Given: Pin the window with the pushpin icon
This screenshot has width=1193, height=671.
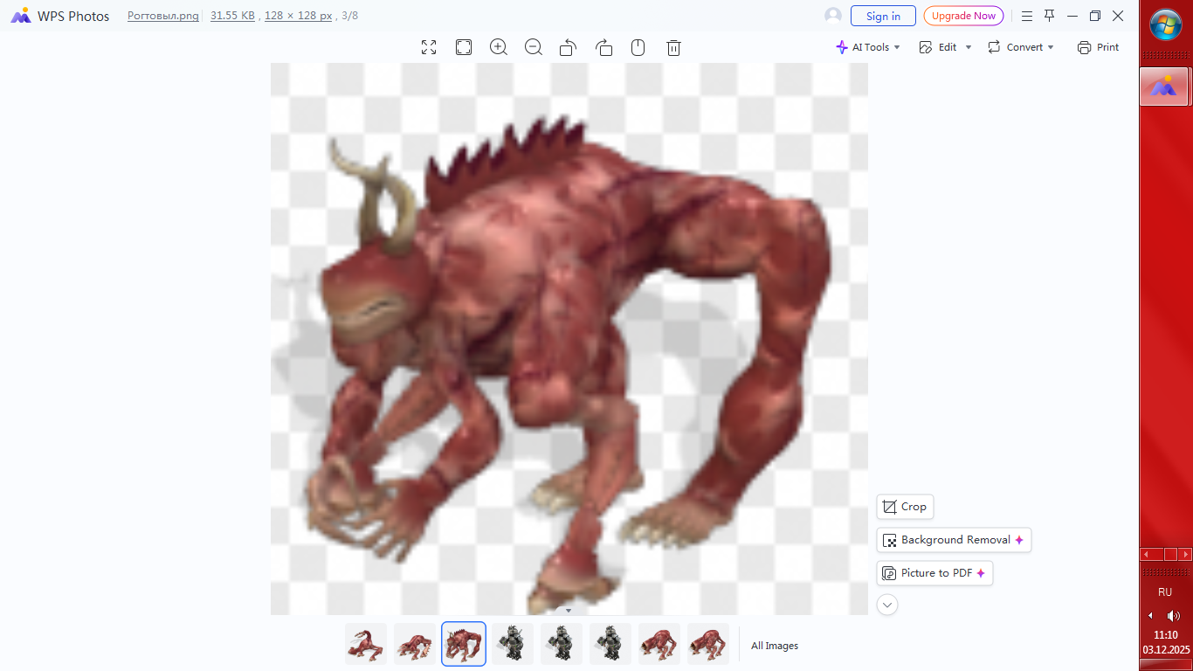Looking at the screenshot, I should [1050, 16].
